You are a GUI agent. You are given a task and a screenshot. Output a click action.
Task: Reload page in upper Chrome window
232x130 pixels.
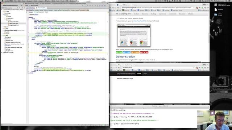[x=115, y=8]
